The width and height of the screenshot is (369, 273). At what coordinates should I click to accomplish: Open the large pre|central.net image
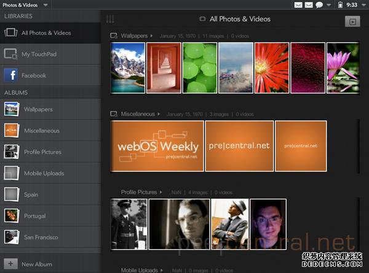[x=239, y=146]
